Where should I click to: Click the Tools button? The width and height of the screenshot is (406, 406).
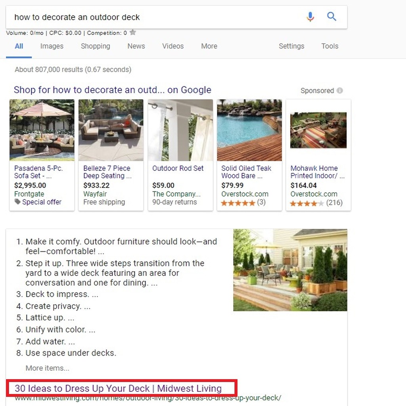(x=330, y=46)
